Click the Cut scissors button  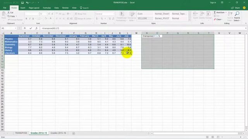(x=10, y=12)
